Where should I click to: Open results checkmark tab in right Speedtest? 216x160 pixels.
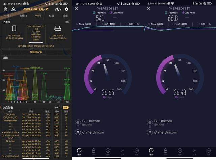pos(180,152)
